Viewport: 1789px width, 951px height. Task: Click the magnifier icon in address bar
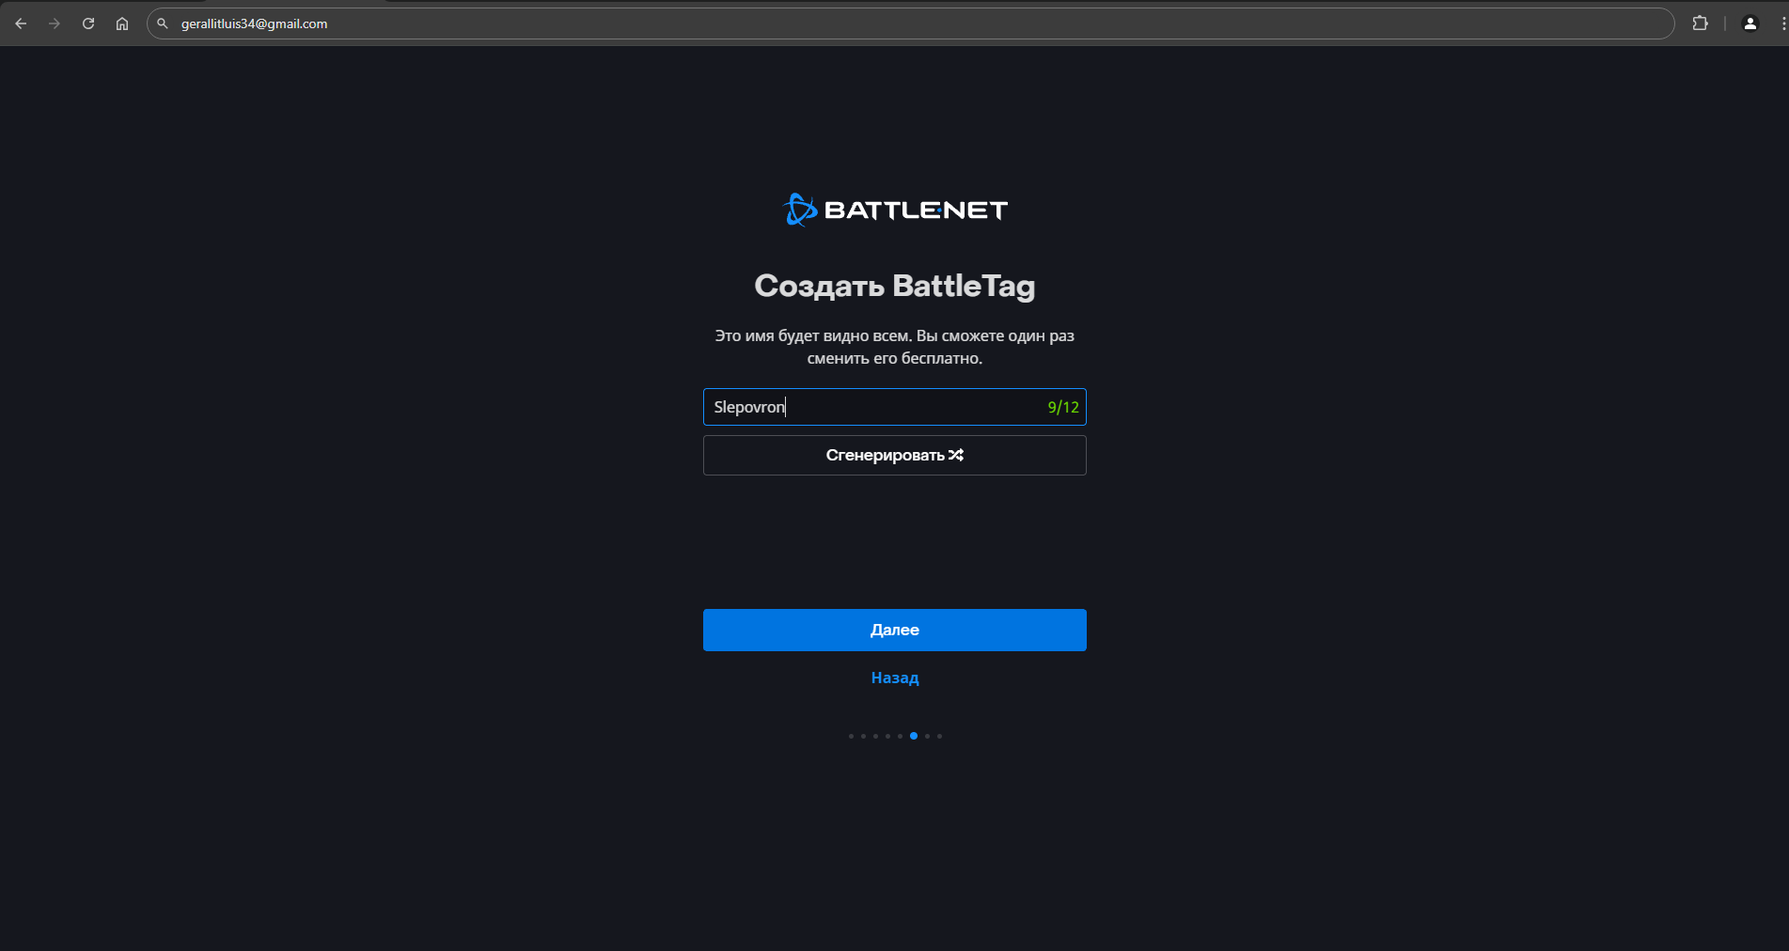[163, 23]
